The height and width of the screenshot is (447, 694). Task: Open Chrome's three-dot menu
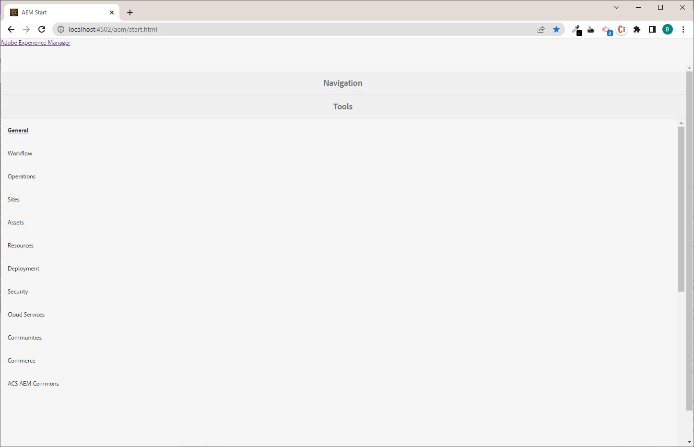[683, 29]
